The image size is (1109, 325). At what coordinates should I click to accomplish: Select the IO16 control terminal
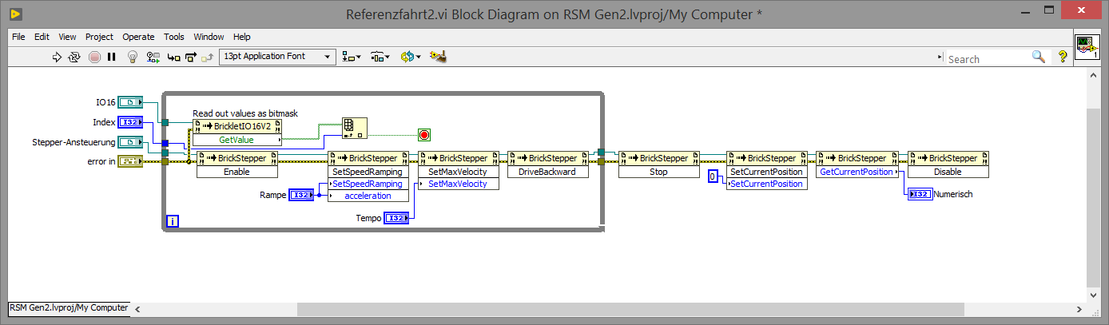click(x=130, y=102)
